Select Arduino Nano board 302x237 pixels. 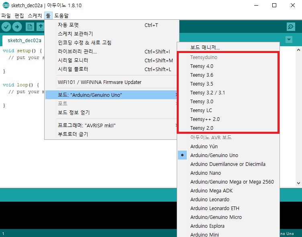[x=228, y=173]
